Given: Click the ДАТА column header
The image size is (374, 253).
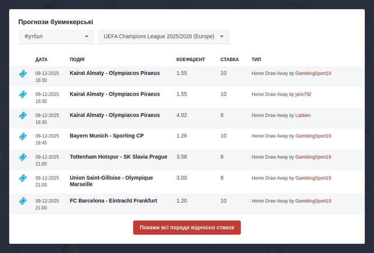Looking at the screenshot, I should 41,60.
